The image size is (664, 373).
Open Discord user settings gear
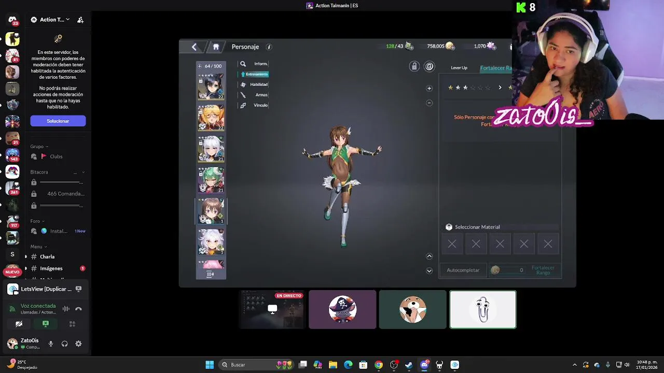tap(78, 343)
